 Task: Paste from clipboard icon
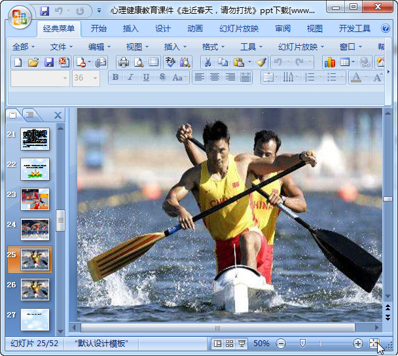tap(239, 62)
